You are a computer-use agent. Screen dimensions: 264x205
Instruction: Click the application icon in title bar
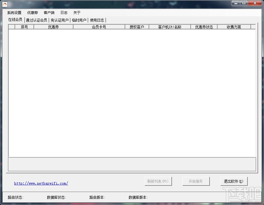[x=5, y=4]
